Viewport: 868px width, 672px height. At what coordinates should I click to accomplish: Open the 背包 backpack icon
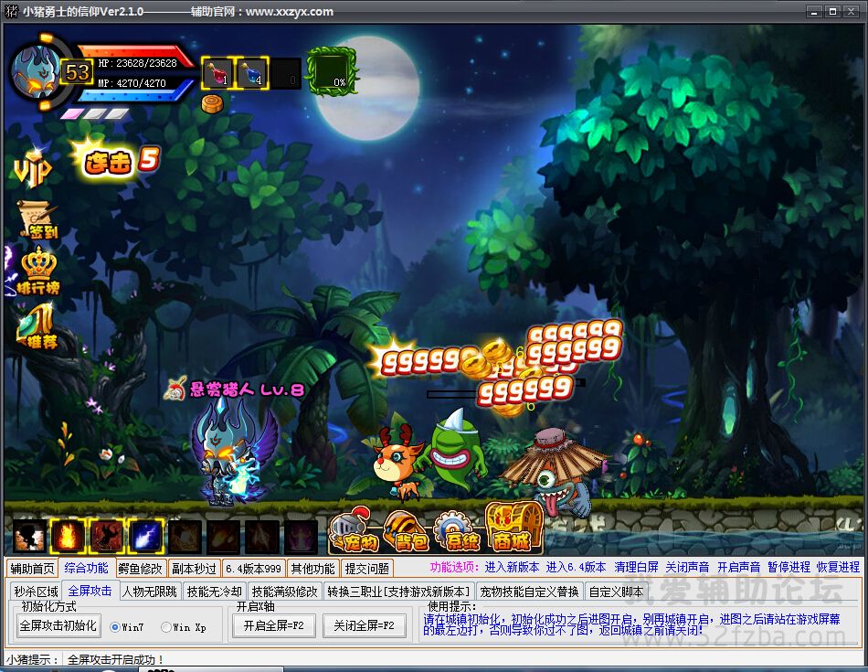pos(407,530)
